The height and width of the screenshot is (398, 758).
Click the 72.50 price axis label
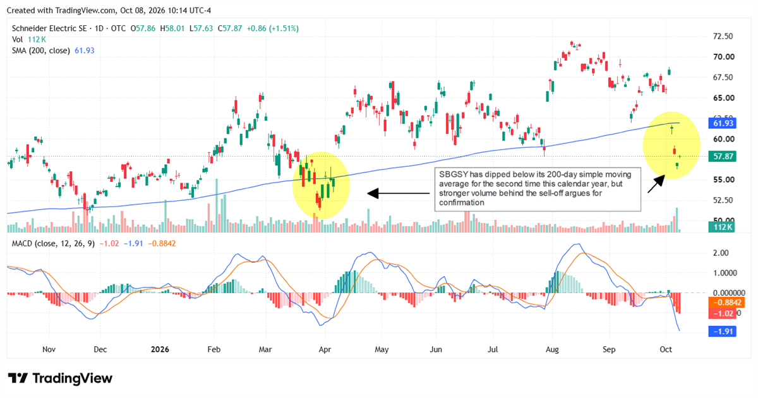click(723, 37)
